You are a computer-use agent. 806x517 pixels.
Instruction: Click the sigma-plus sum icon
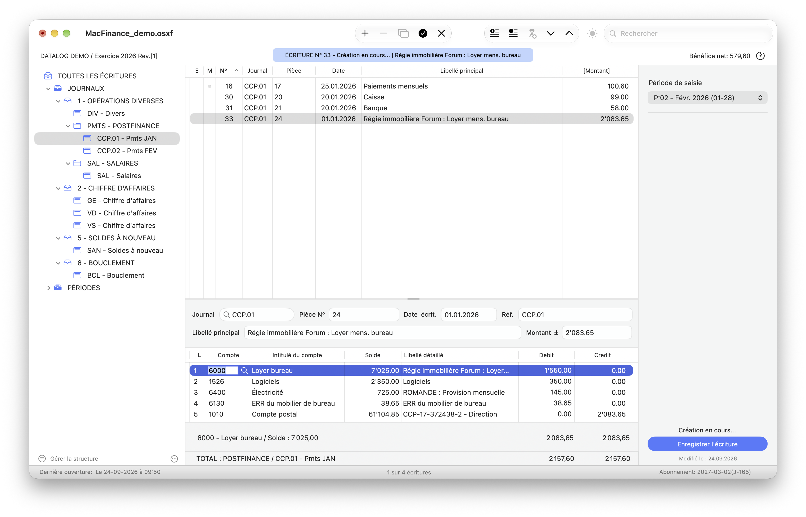point(532,33)
